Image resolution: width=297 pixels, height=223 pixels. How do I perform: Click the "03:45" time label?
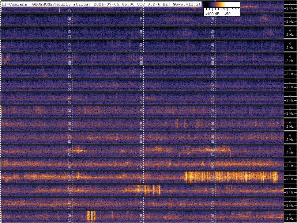[x=213, y=21]
